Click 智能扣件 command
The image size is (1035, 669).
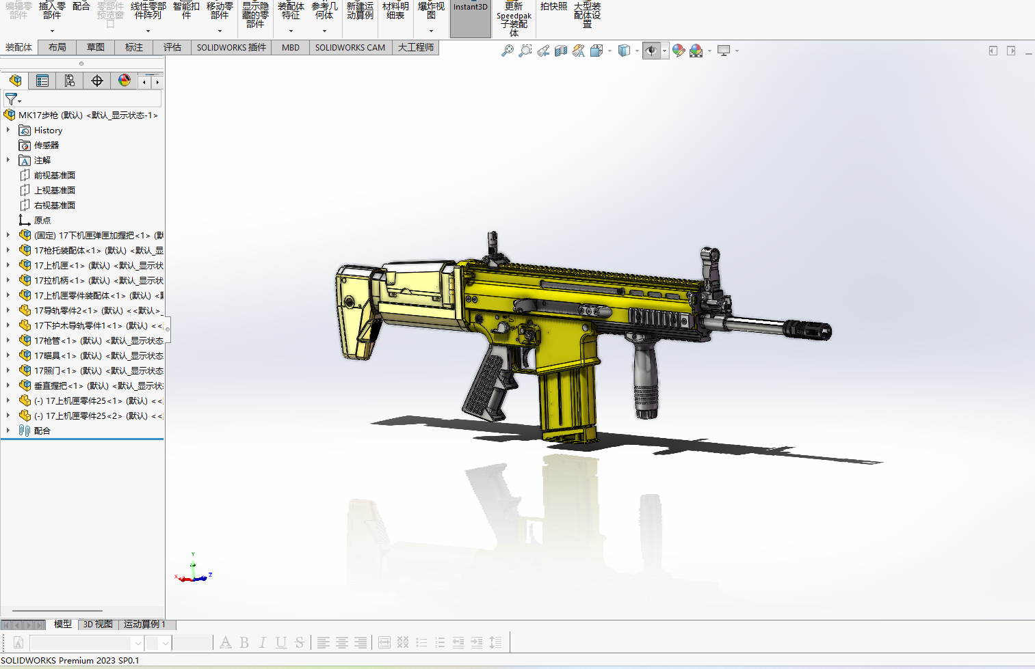click(186, 10)
